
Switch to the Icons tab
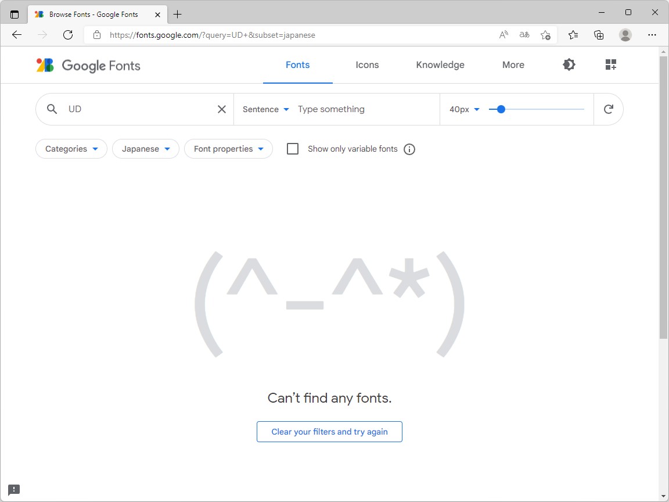367,64
